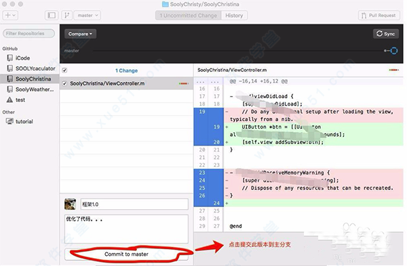Toggle the sidebar panel icon
This screenshot has width=407, height=266.
[x=52, y=16]
